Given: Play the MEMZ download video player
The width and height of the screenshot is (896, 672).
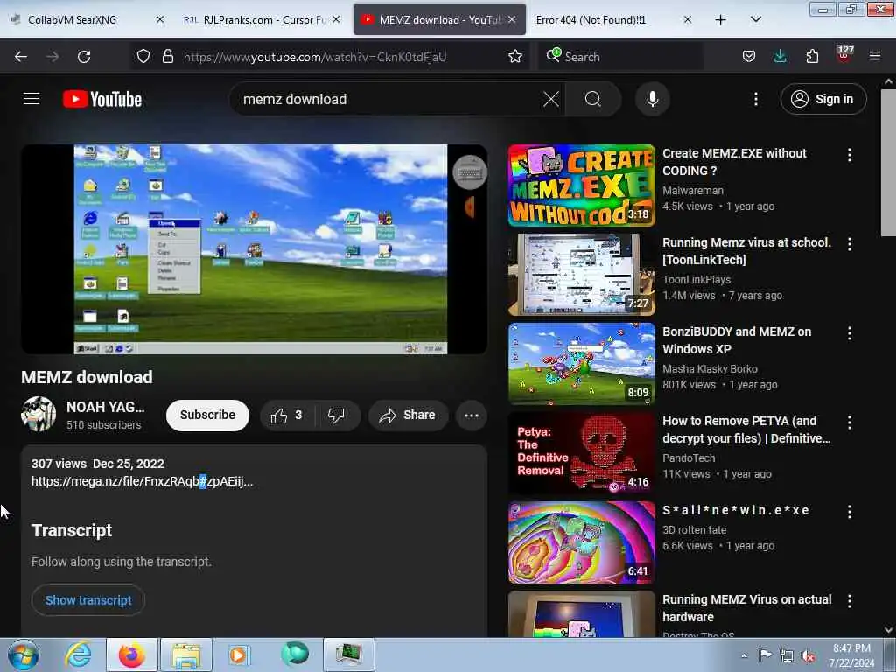Looking at the screenshot, I should pyautogui.click(x=255, y=249).
